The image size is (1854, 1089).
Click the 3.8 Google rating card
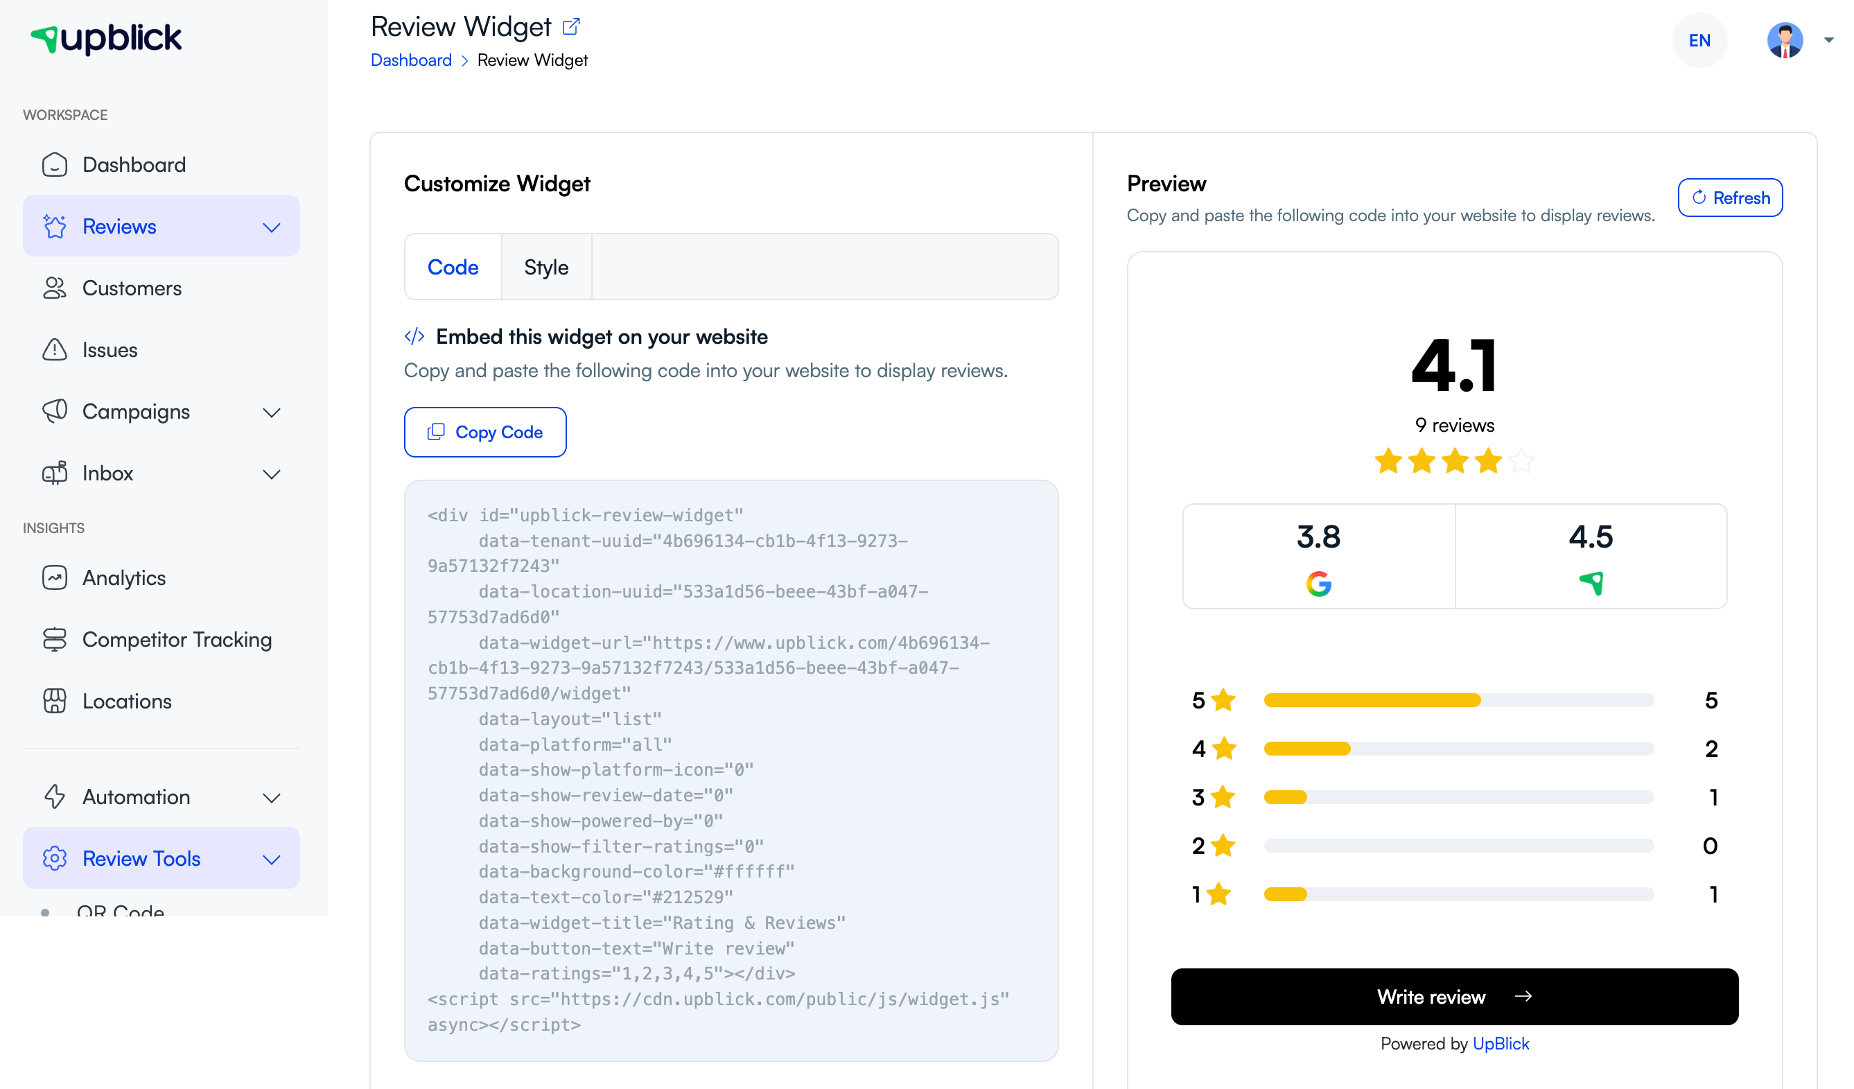click(1320, 557)
